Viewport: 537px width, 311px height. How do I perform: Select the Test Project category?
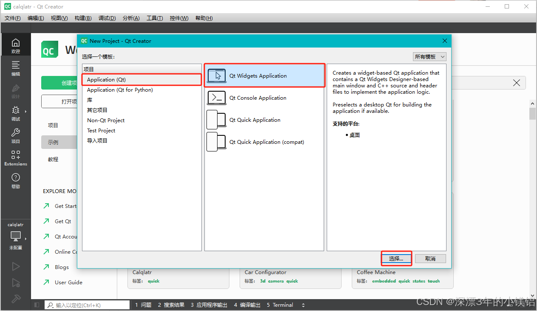(x=142, y=130)
